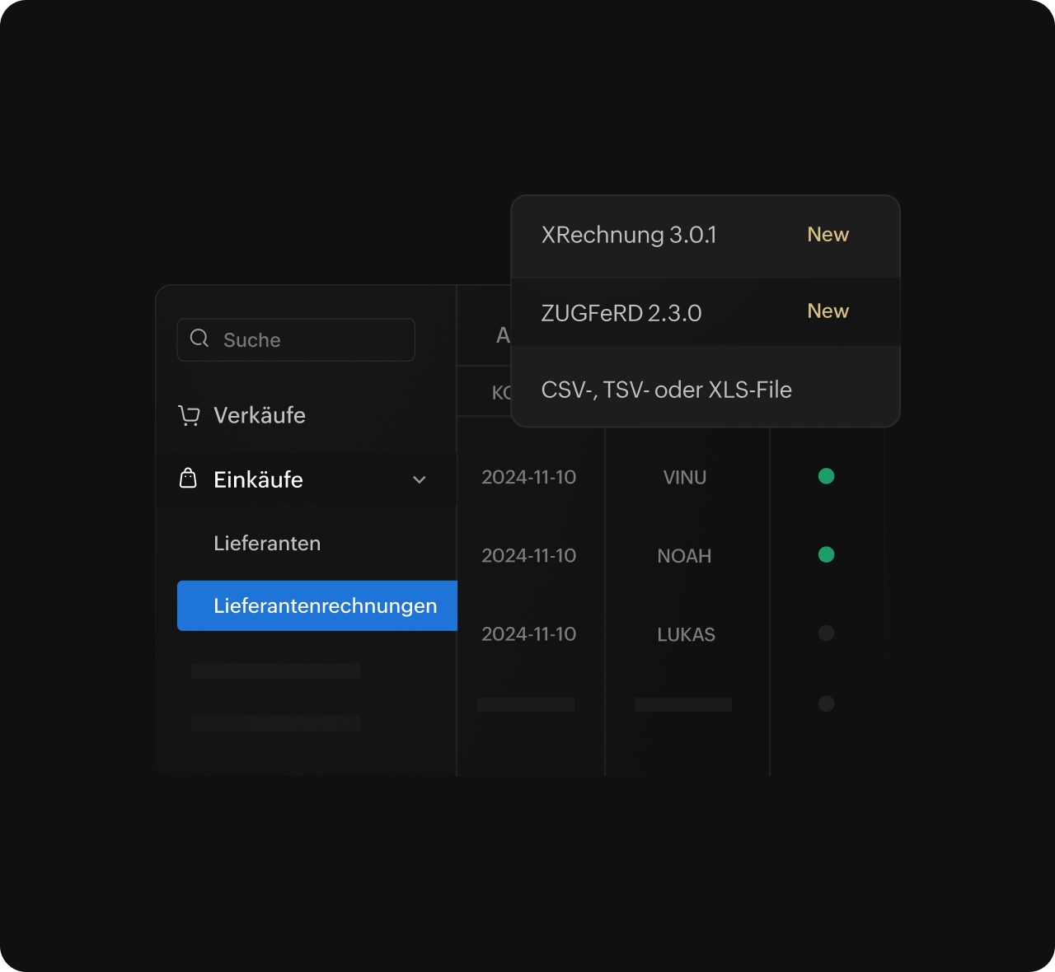Viewport: 1055px width, 972px height.
Task: Click the magnifying glass search icon
Action: (199, 339)
